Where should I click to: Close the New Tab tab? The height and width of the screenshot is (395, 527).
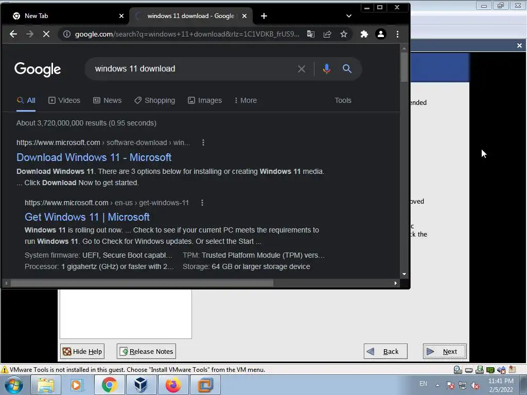(121, 16)
